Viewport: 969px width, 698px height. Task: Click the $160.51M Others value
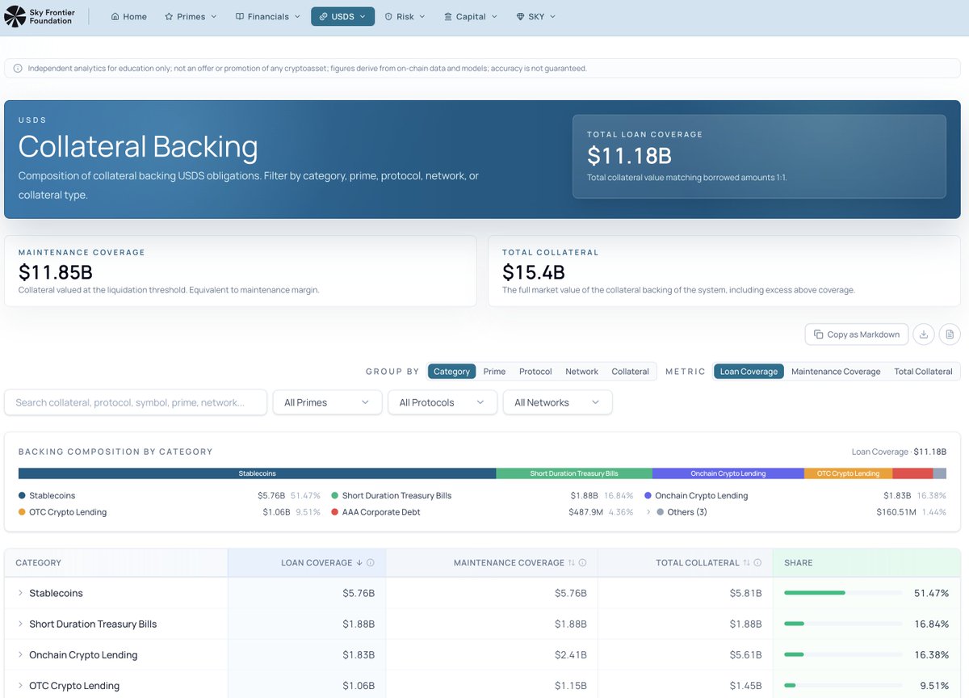point(896,512)
